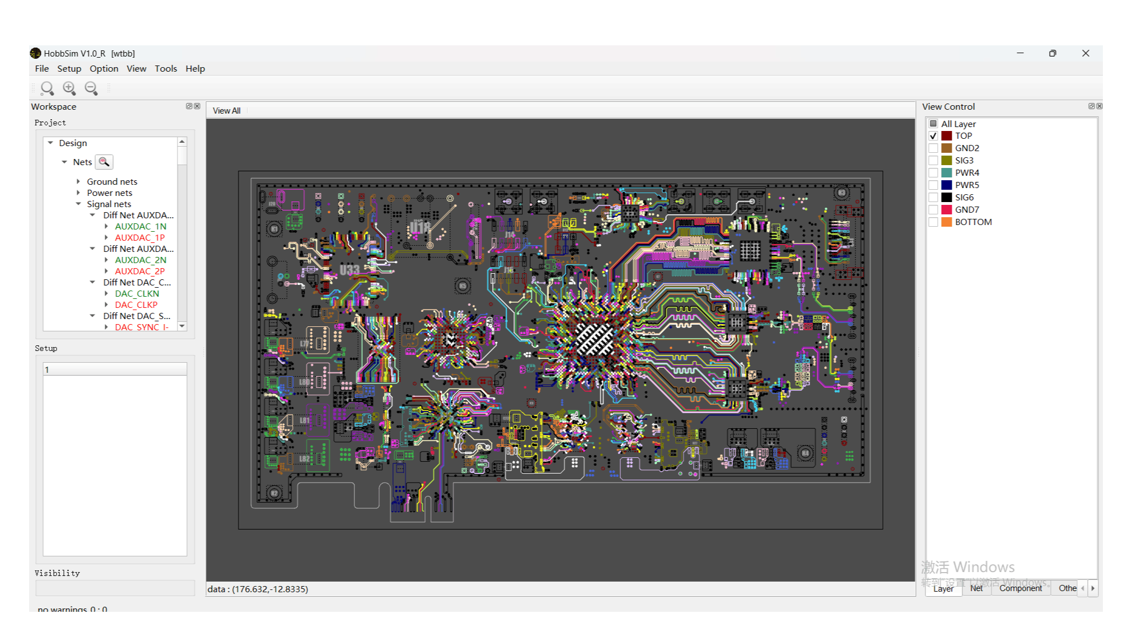Switch to the Net tab
The height and width of the screenshot is (623, 1132).
tap(976, 588)
